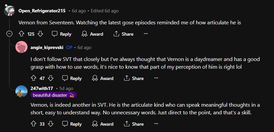The width and height of the screenshot is (274, 132).
Task: Upvote Open_Refrigerator215's comment about Vernon
Action: point(21,34)
